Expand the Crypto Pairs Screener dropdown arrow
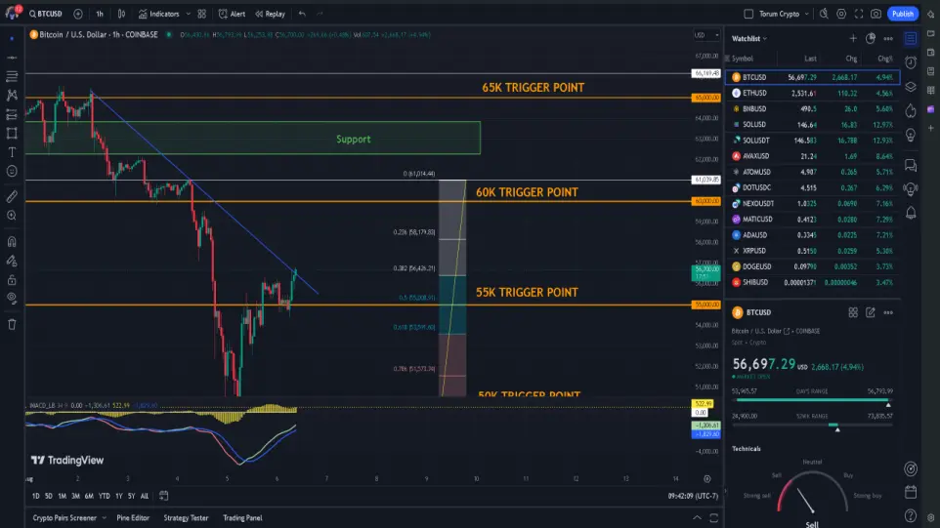Screen dimensions: 940x528 (105, 518)
